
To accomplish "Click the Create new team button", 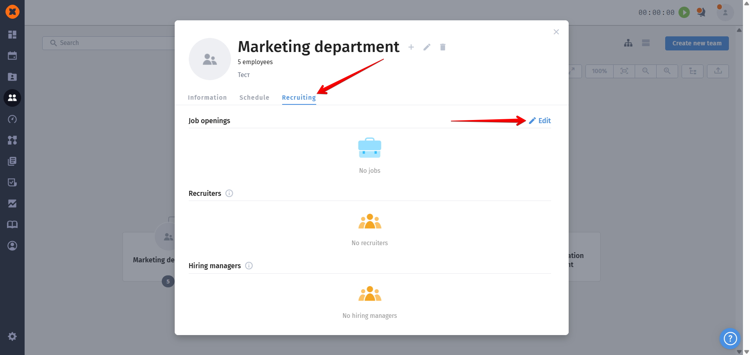I will click(x=697, y=43).
